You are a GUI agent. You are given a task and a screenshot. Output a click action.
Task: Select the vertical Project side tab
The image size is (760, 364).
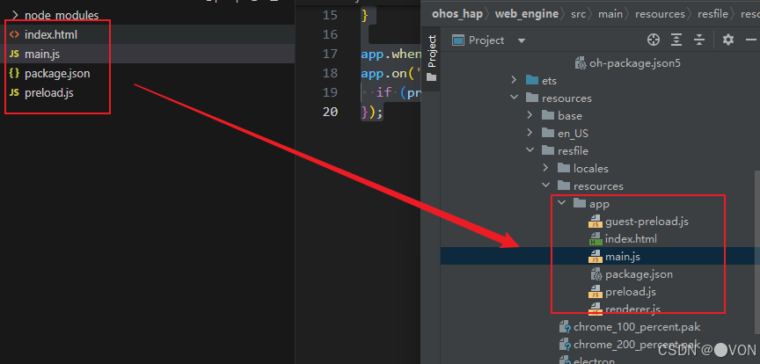[x=431, y=58]
